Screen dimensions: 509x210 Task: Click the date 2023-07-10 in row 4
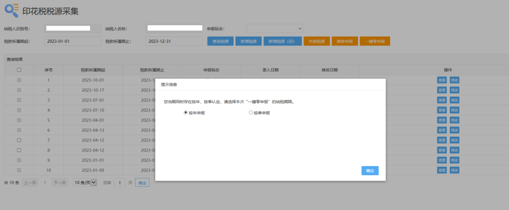[x=93, y=110]
